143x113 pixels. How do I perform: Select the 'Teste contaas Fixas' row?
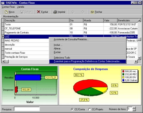pos(27,53)
